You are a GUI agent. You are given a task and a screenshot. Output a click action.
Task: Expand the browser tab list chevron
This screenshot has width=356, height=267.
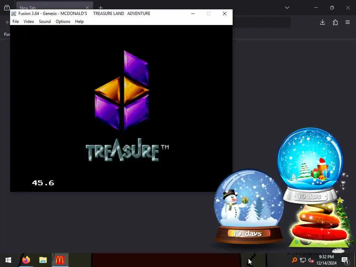(x=287, y=8)
